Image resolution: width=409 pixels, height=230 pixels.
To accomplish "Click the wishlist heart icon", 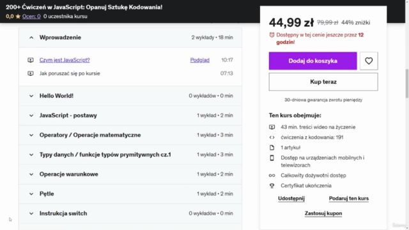I will (369, 61).
